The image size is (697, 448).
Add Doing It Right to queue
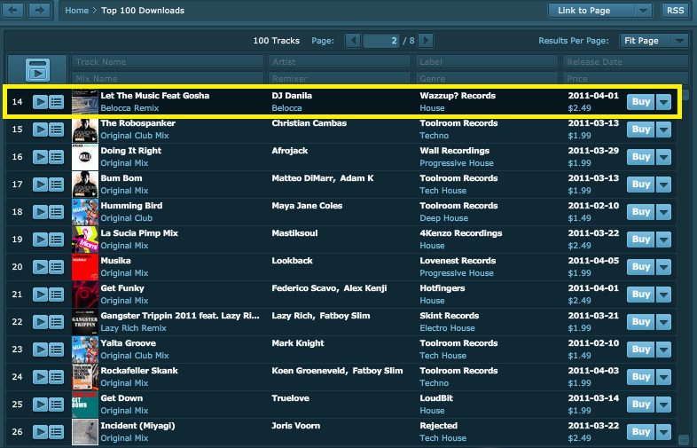click(56, 157)
